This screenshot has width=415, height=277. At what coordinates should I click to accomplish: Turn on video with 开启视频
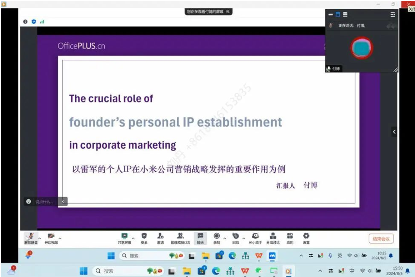tap(51, 237)
